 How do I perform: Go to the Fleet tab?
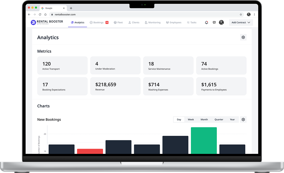118,22
